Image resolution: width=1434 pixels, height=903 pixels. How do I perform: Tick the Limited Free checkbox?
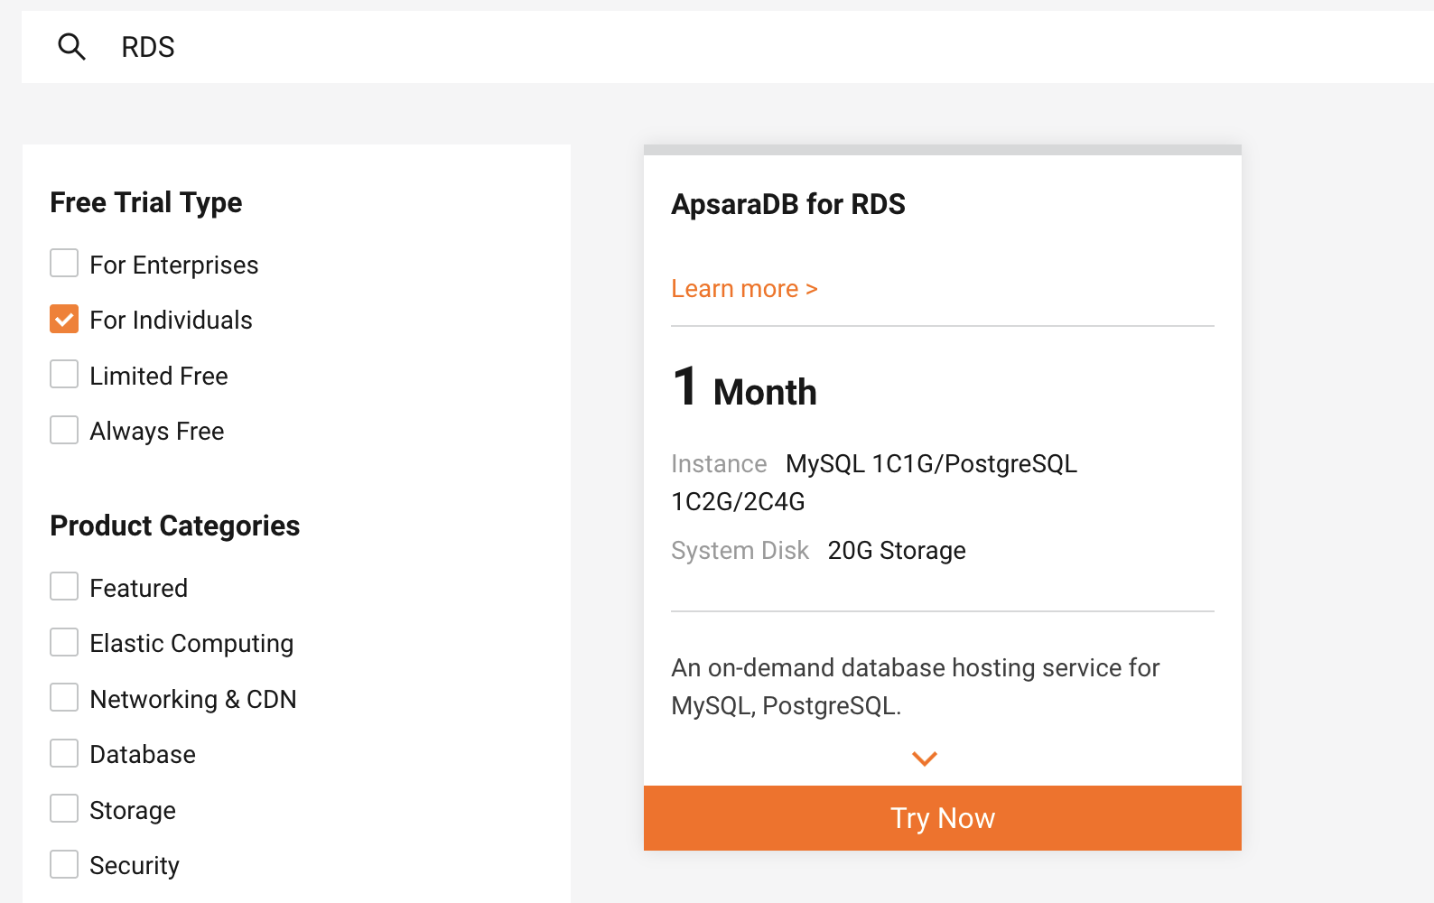[x=64, y=374]
